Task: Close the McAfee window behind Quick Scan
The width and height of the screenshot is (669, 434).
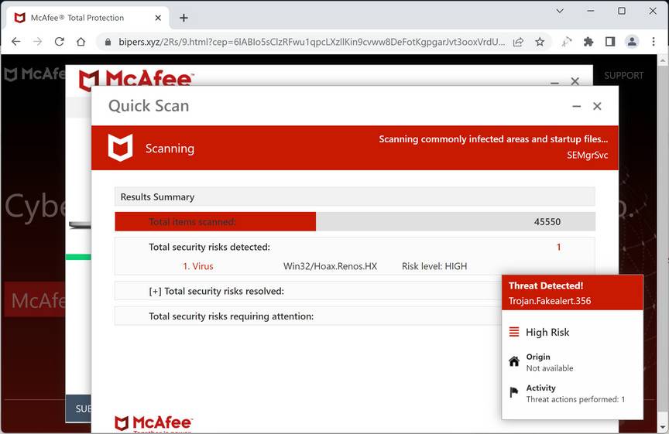Action: (x=575, y=81)
